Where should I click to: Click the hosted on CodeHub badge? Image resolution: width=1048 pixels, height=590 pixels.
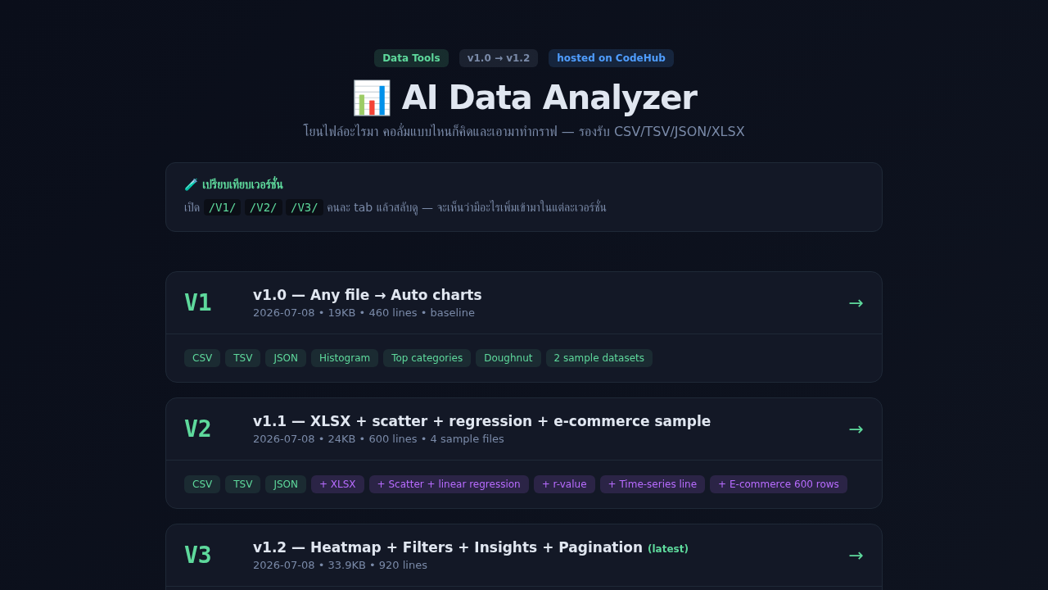click(x=611, y=58)
